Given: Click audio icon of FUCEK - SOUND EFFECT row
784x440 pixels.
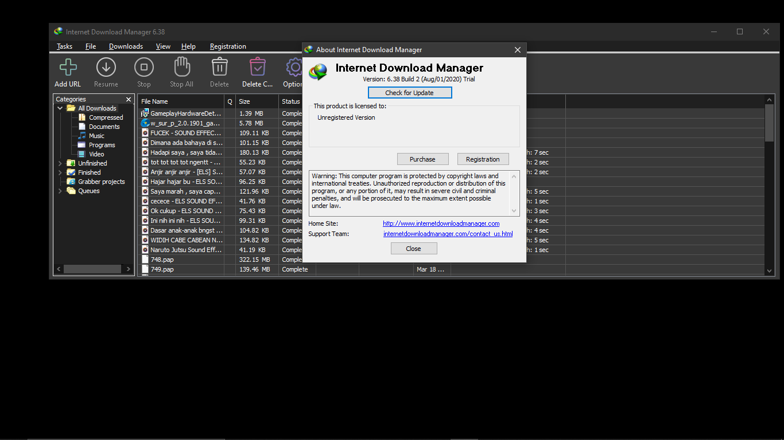Looking at the screenshot, I should point(145,132).
